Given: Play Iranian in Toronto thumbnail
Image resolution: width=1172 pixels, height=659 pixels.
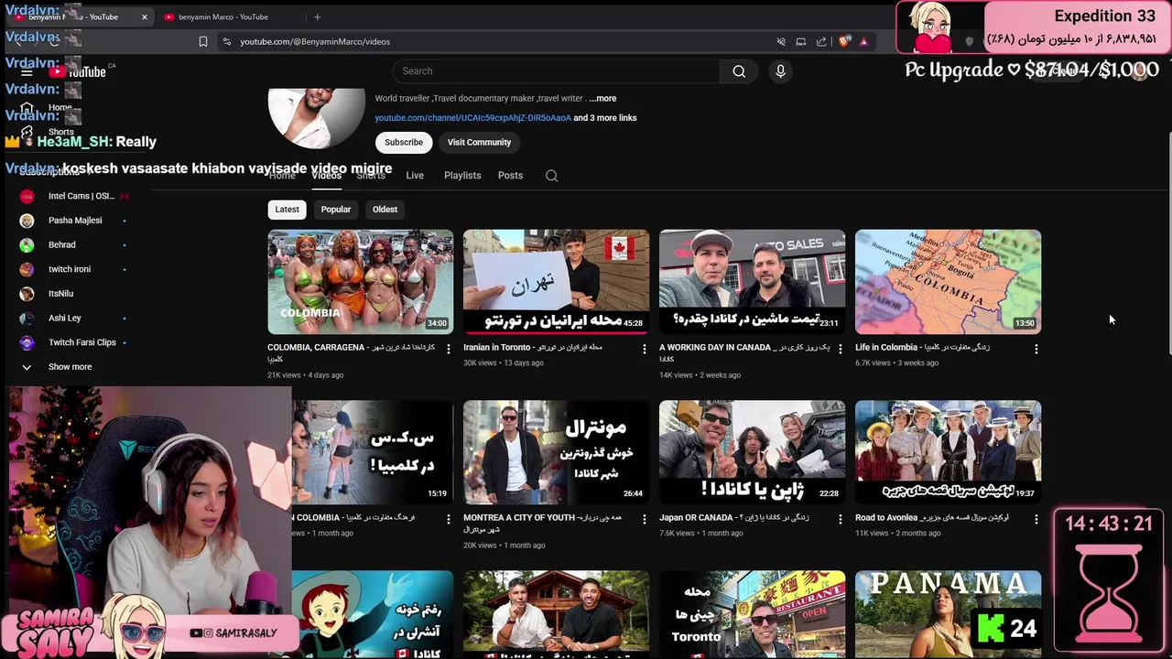Looking at the screenshot, I should click(x=556, y=281).
